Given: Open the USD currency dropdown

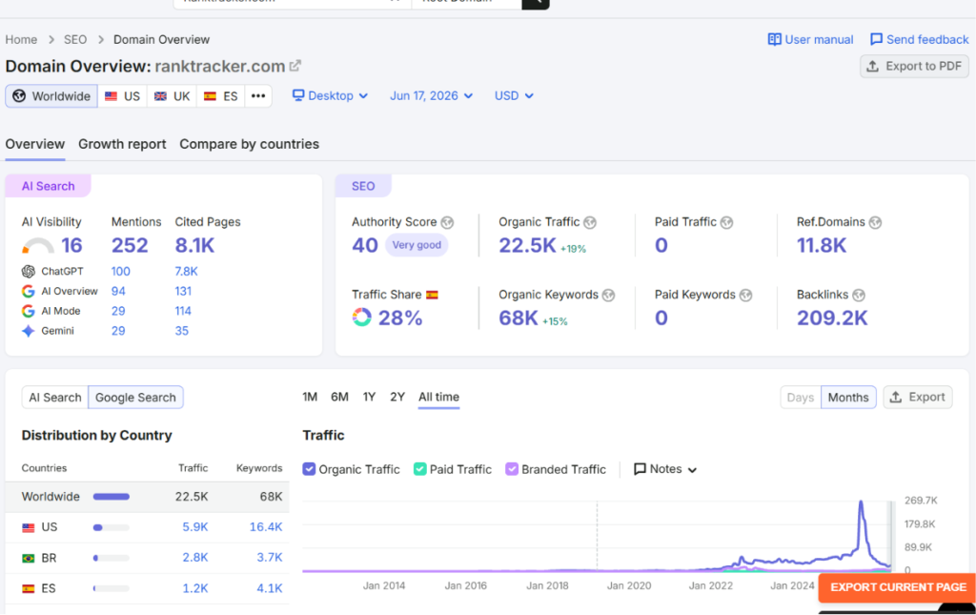Looking at the screenshot, I should pos(514,96).
